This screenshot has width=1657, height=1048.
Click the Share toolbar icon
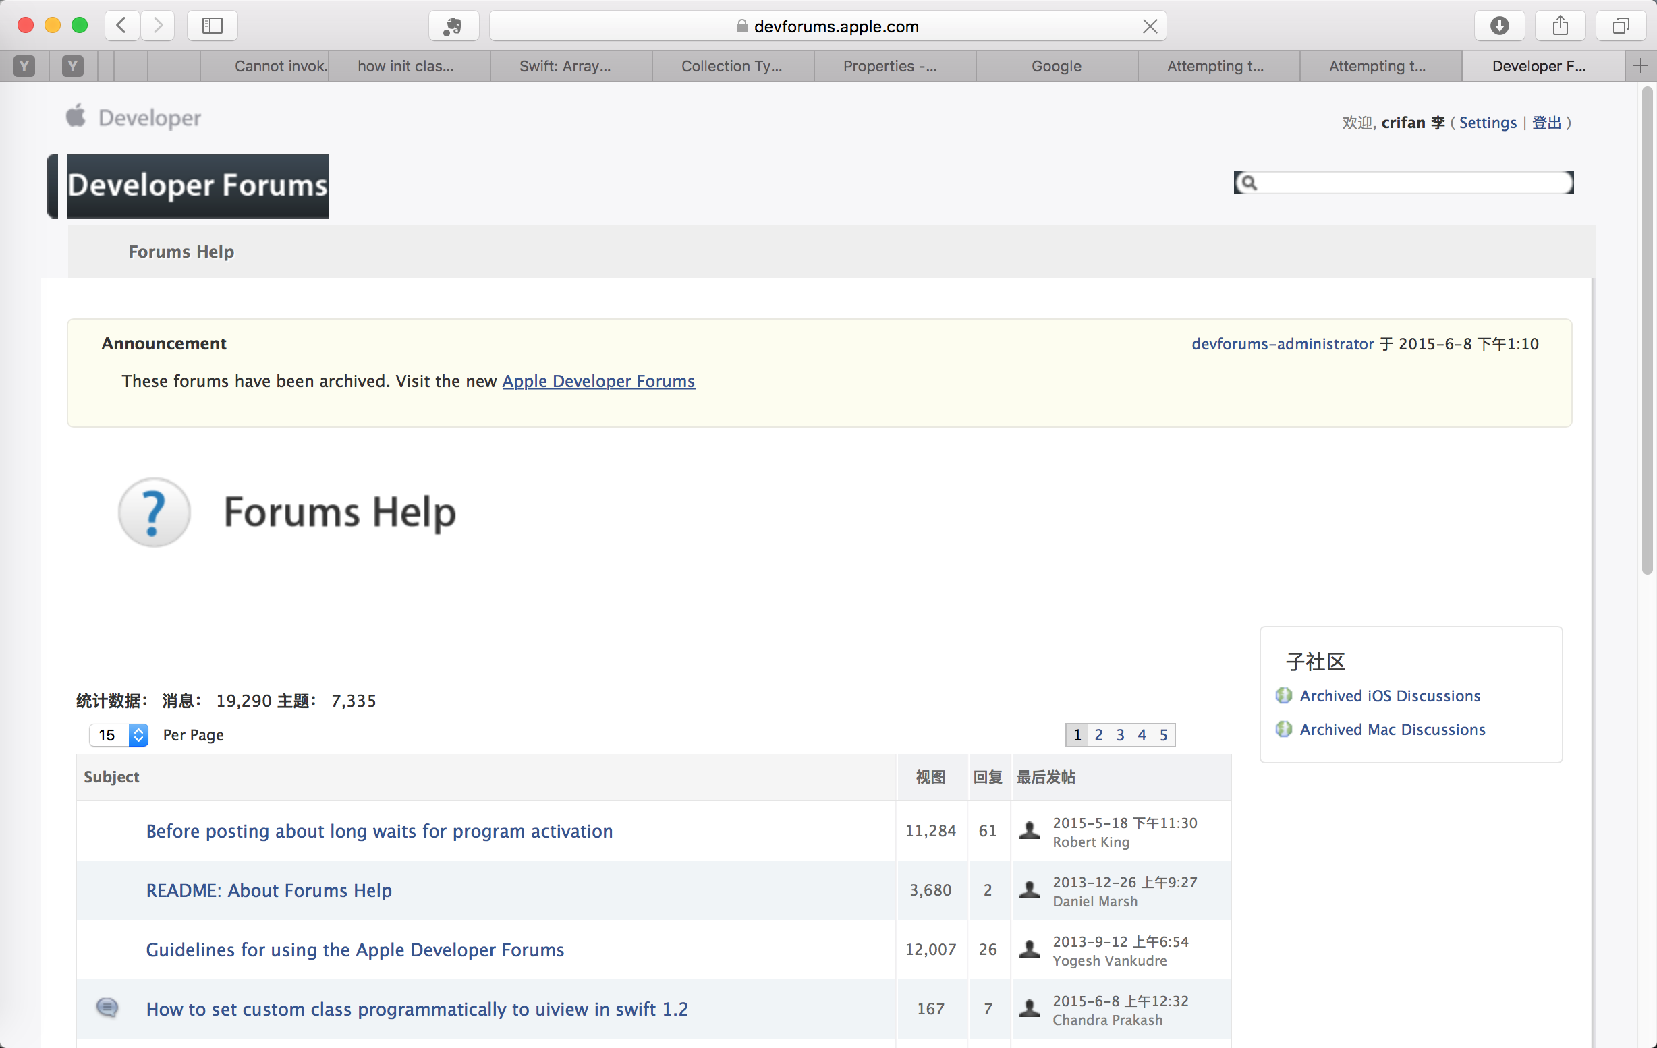click(1560, 26)
